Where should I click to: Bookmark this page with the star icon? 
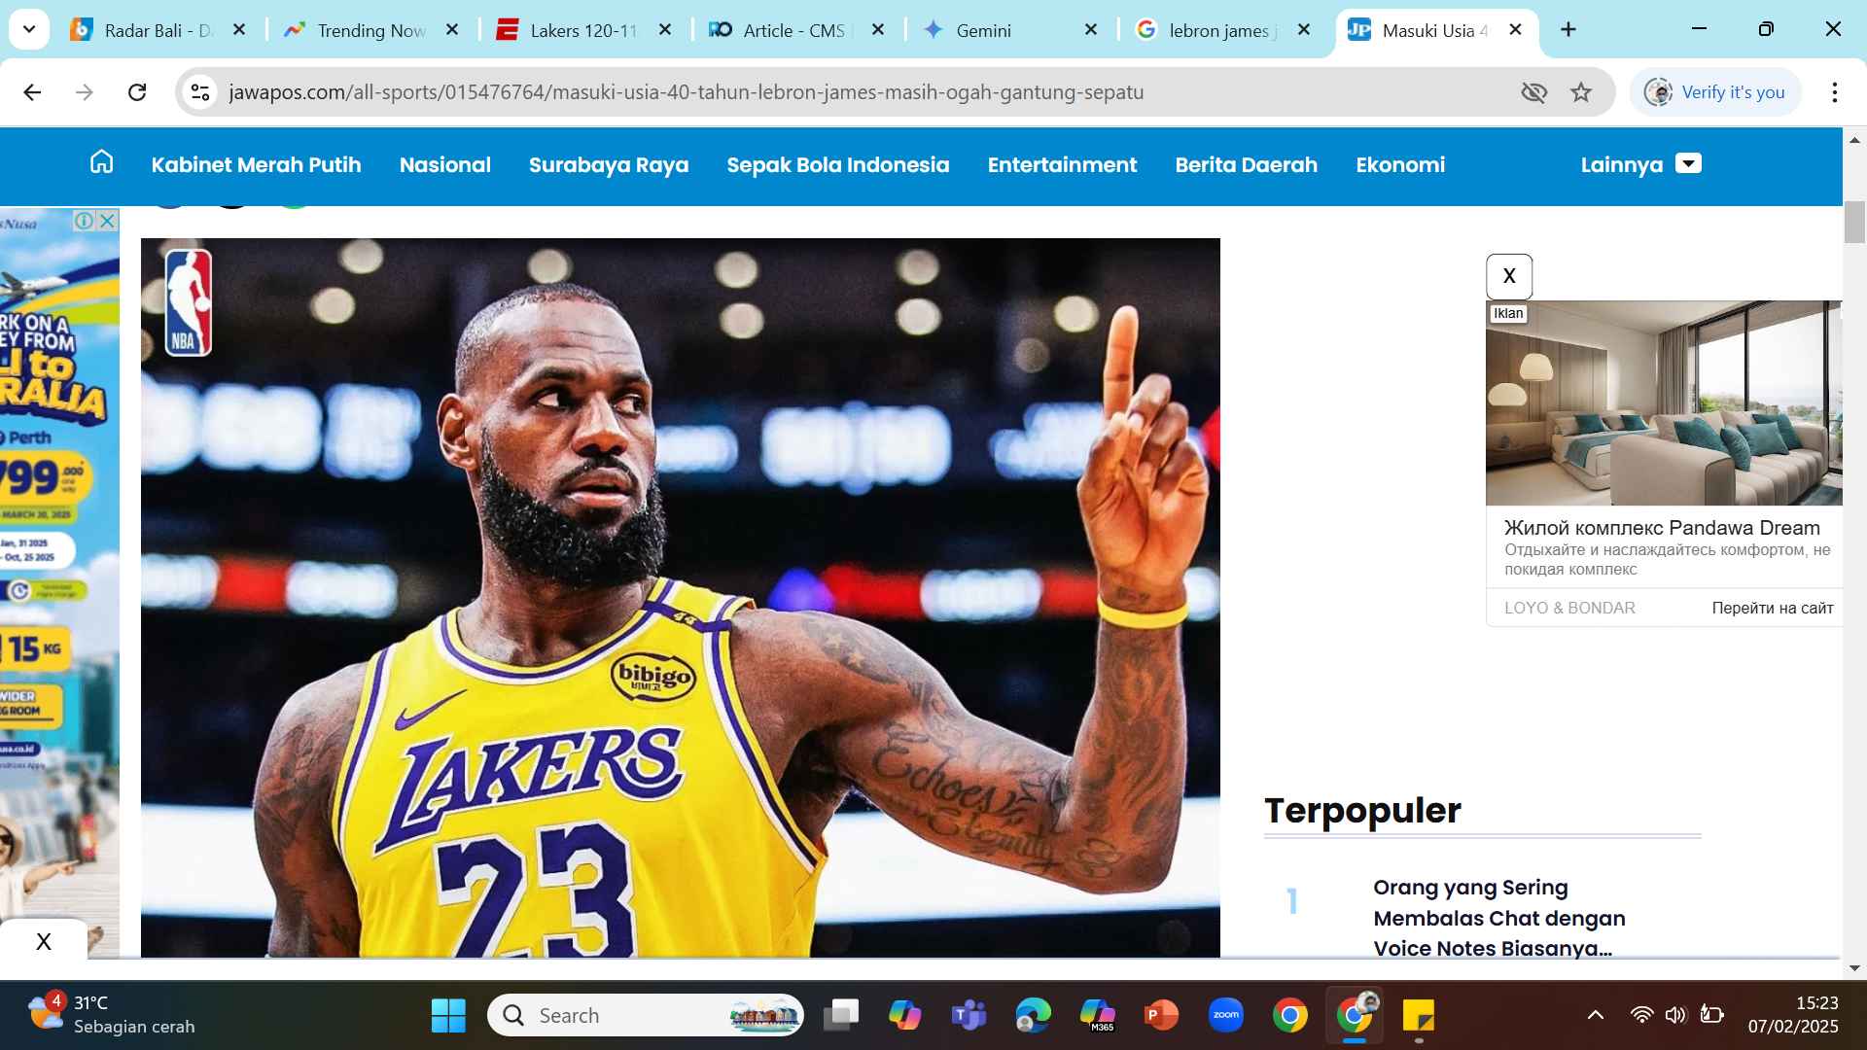point(1581,92)
